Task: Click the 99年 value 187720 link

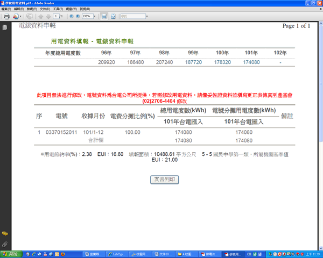Action: pos(193,62)
